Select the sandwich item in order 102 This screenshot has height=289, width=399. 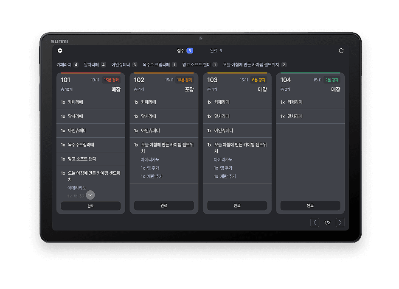pyautogui.click(x=164, y=148)
